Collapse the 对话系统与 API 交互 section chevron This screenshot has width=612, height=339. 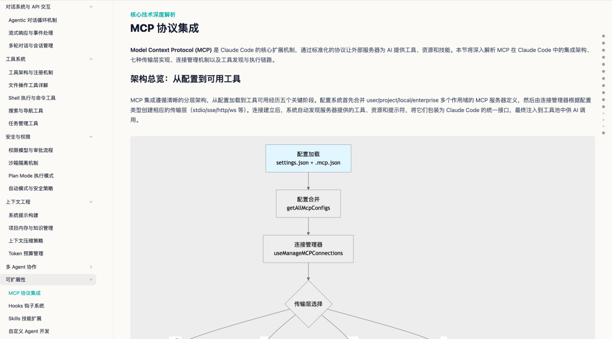click(91, 7)
